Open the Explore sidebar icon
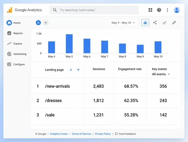The image size is (188, 142). pos(9,44)
